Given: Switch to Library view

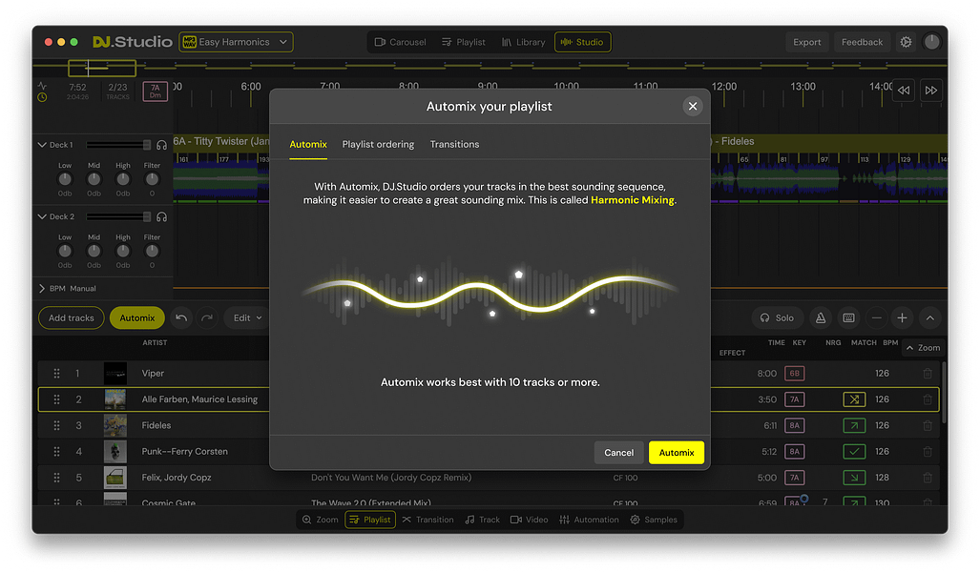Looking at the screenshot, I should pyautogui.click(x=523, y=42).
